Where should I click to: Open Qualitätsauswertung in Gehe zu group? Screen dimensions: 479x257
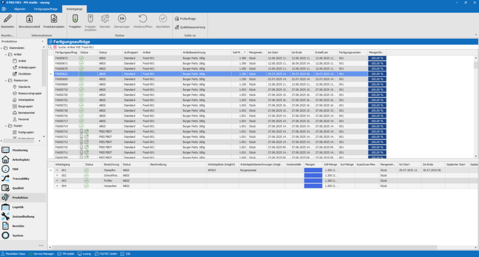click(x=190, y=28)
